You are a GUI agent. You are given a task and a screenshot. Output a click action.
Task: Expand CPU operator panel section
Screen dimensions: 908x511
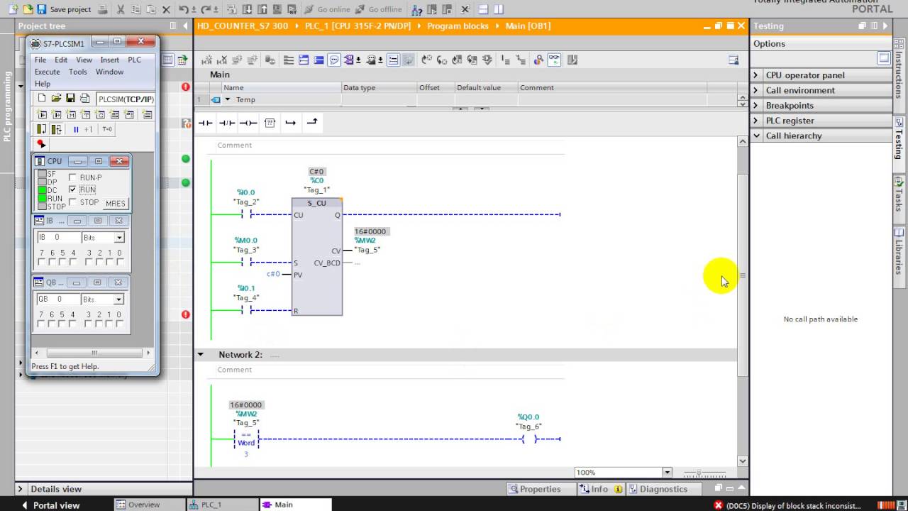[755, 75]
